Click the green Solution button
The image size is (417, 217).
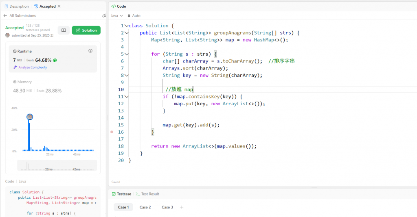click(x=86, y=30)
